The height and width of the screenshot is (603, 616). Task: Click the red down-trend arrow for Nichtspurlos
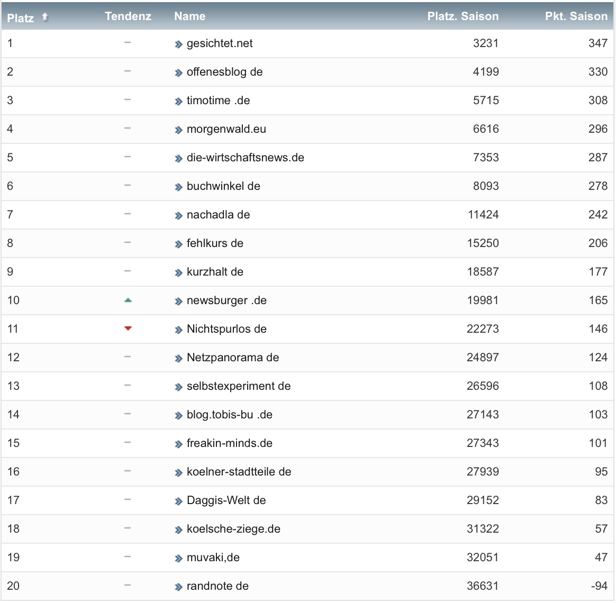(128, 328)
